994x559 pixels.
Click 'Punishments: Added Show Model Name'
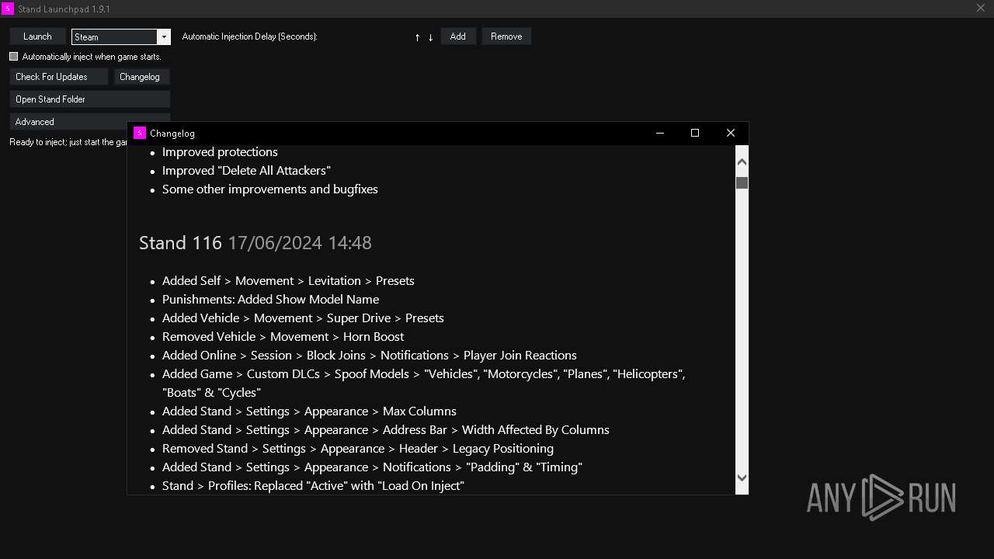[x=270, y=300]
